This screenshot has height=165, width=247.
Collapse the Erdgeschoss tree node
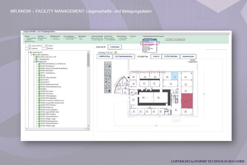coord(34,61)
